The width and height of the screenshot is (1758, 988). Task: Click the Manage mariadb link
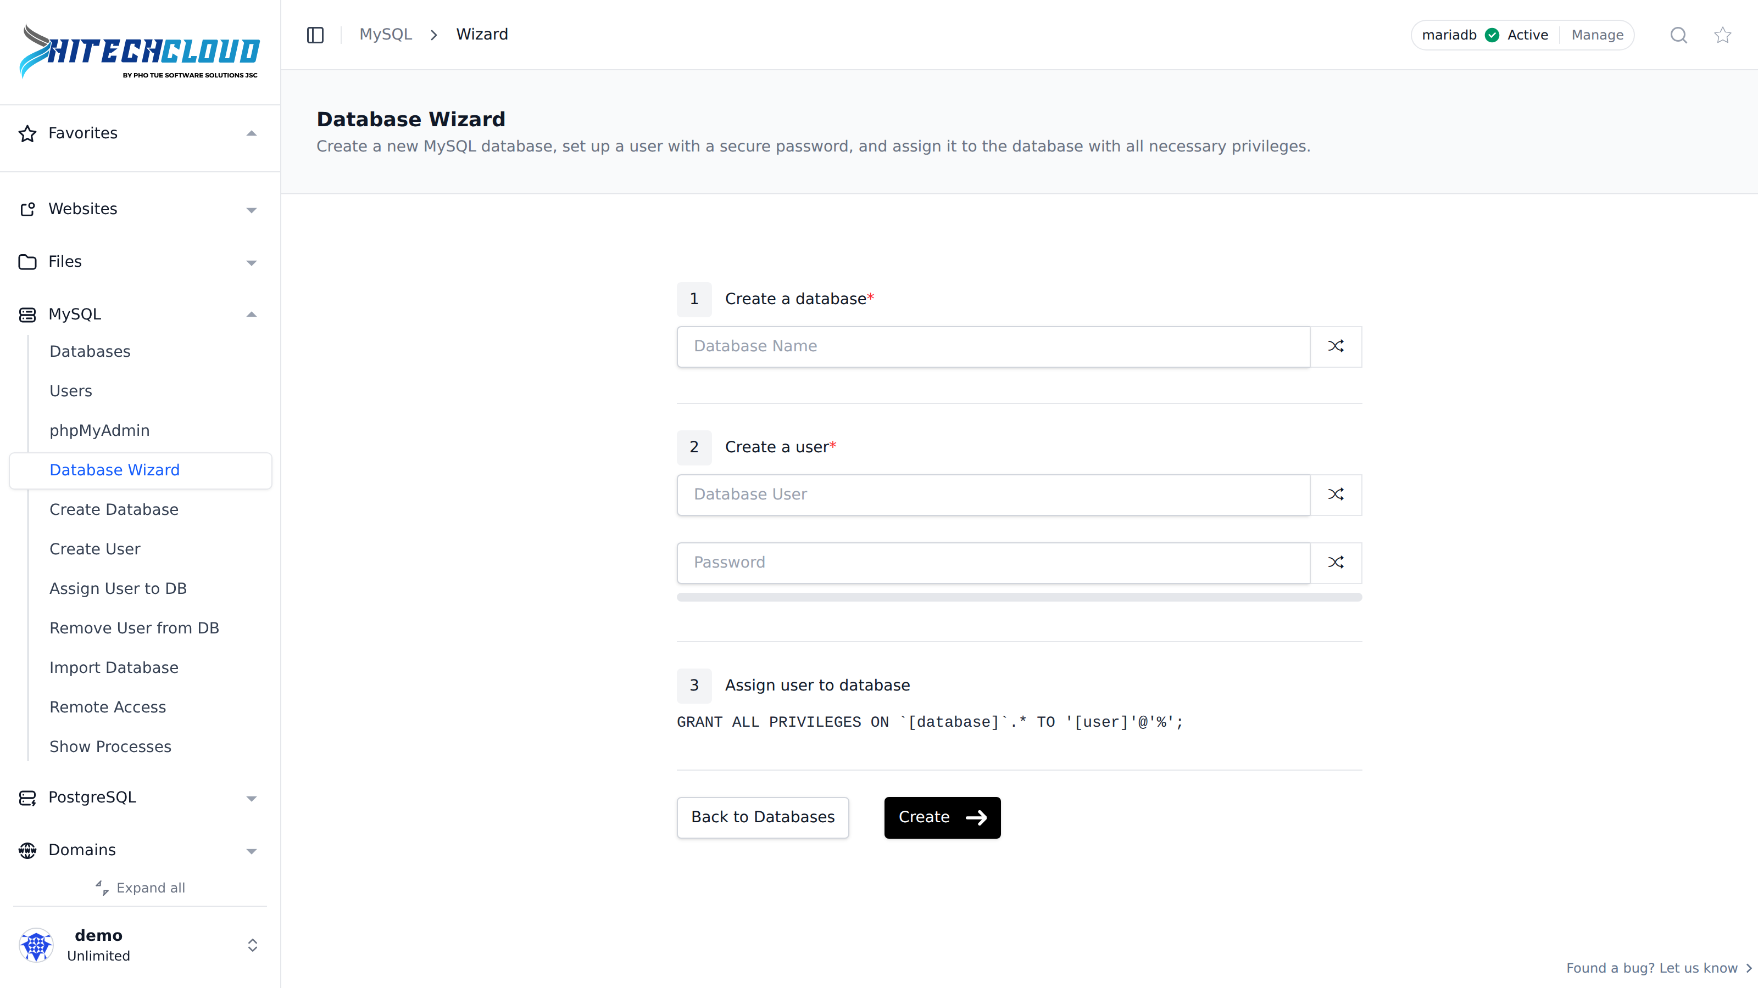pos(1597,35)
